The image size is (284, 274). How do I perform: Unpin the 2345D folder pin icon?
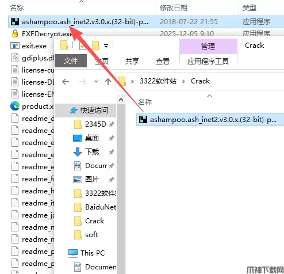[x=112, y=124]
